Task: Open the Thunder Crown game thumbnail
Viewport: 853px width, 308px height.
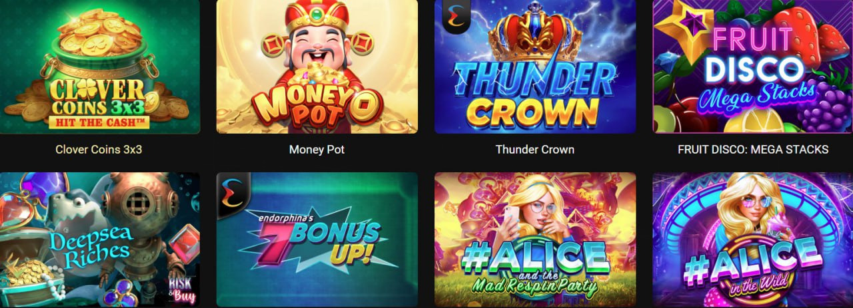Action: click(535, 67)
